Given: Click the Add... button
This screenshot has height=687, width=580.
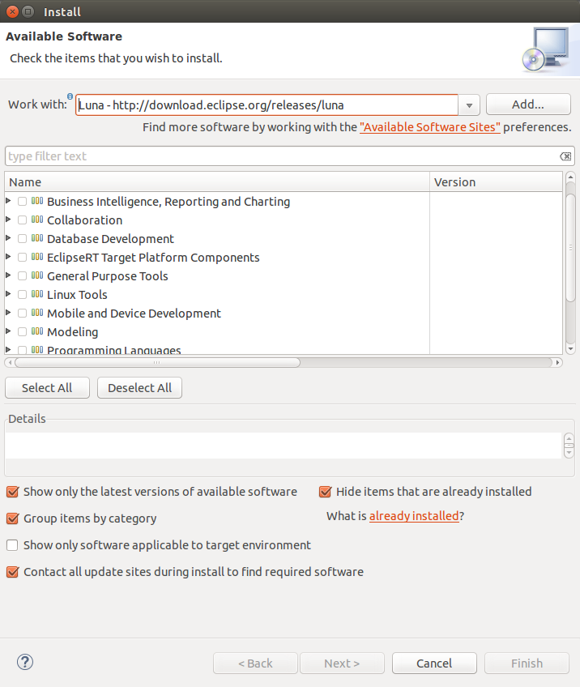Looking at the screenshot, I should pyautogui.click(x=528, y=105).
